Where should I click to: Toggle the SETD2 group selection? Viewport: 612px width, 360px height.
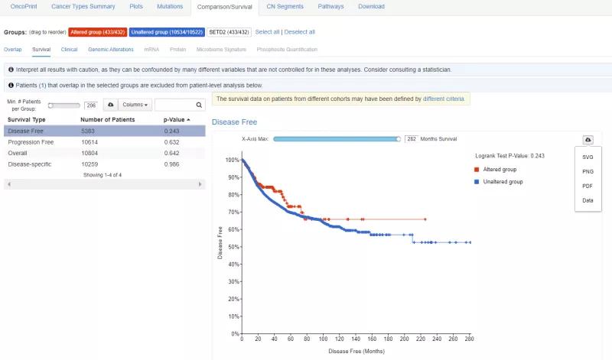coord(229,32)
